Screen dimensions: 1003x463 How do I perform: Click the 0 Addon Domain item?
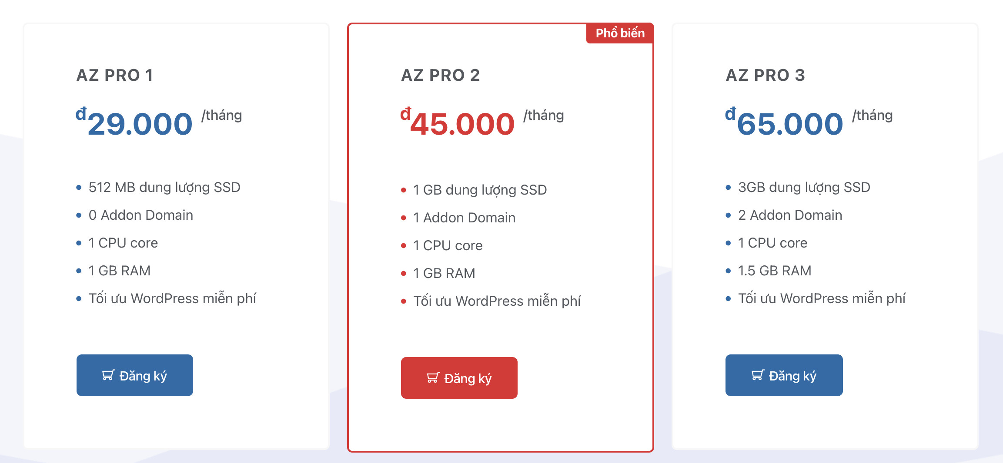[x=141, y=215]
